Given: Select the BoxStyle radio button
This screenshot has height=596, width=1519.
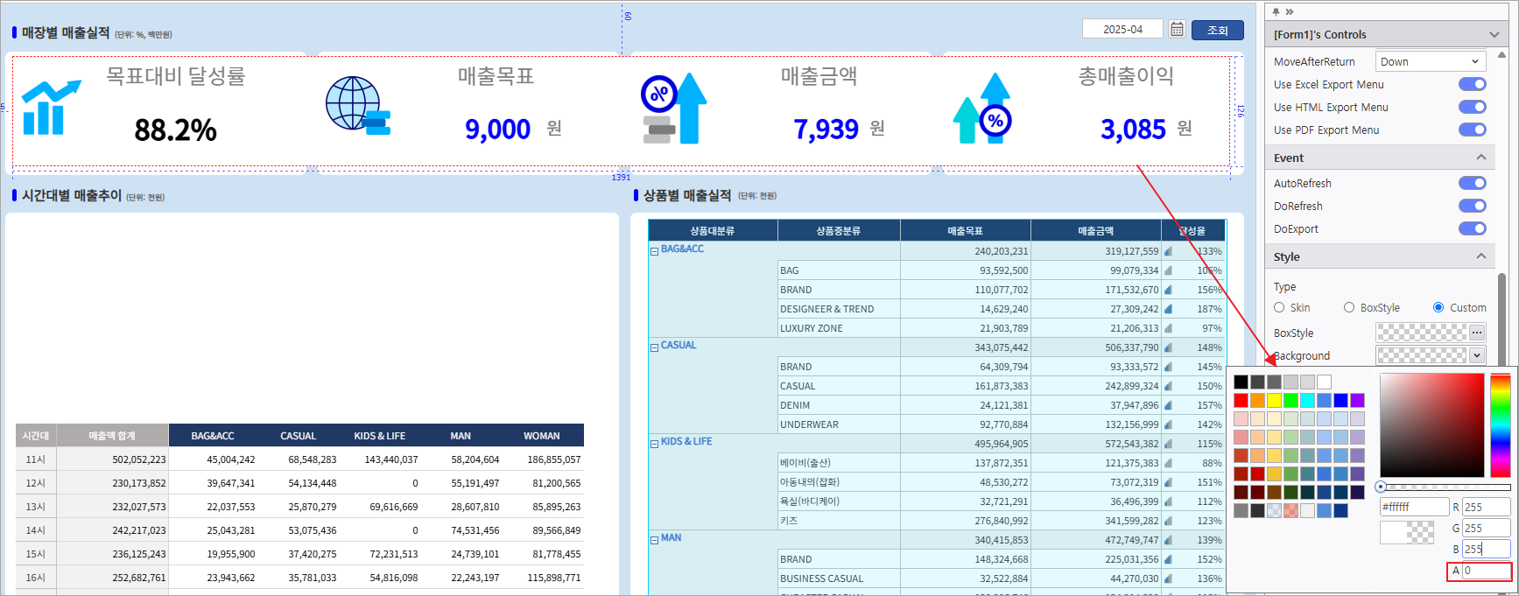Looking at the screenshot, I should (1349, 308).
